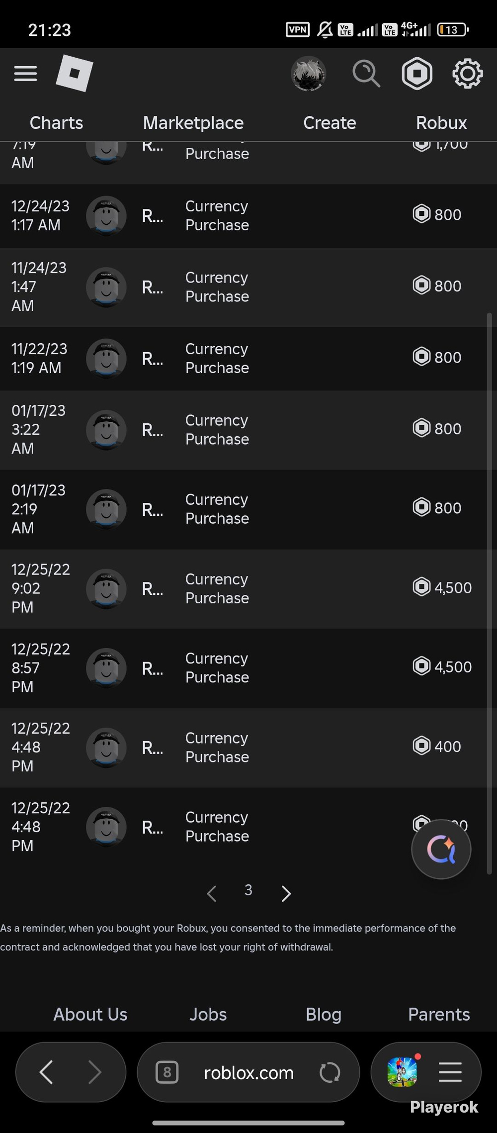The height and width of the screenshot is (1133, 497).
Task: Go to next transactions page
Action: click(x=286, y=893)
